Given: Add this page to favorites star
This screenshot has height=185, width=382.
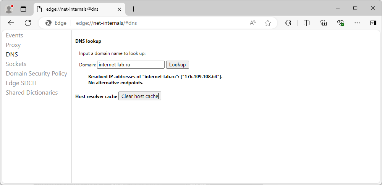Looking at the screenshot, I should [268, 23].
